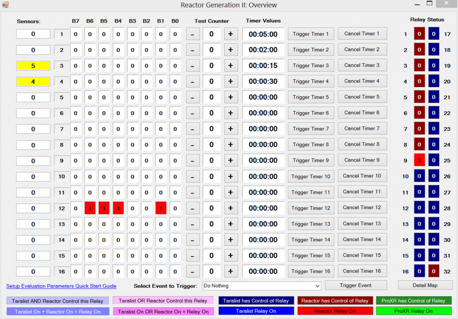Toggle bit B0 of sensor row 16
Screen dimensions: 458x319
pyautogui.click(x=175, y=272)
